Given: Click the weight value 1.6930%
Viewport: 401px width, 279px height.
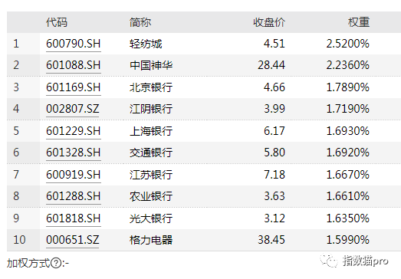Looking at the screenshot, I should click(x=348, y=131).
